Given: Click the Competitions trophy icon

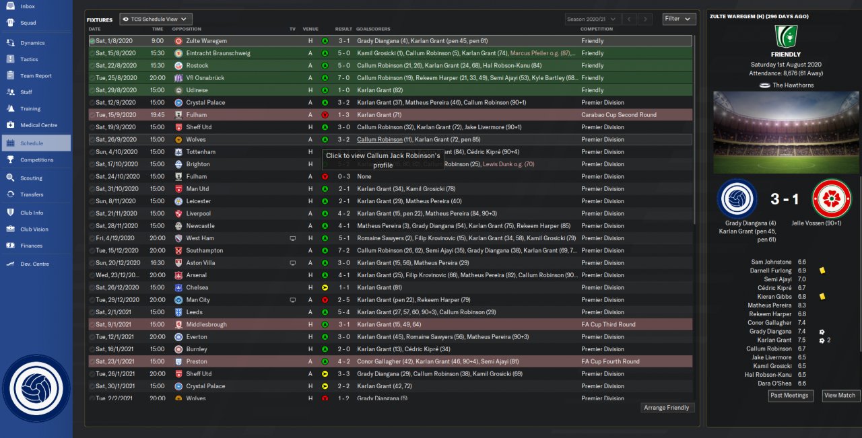Looking at the screenshot, I should (11, 160).
